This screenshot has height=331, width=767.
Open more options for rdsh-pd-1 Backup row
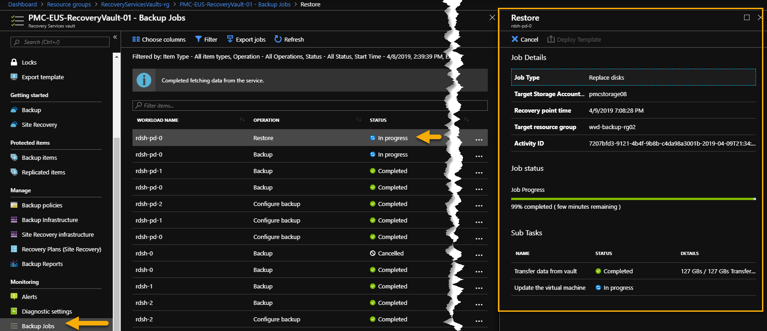click(479, 172)
